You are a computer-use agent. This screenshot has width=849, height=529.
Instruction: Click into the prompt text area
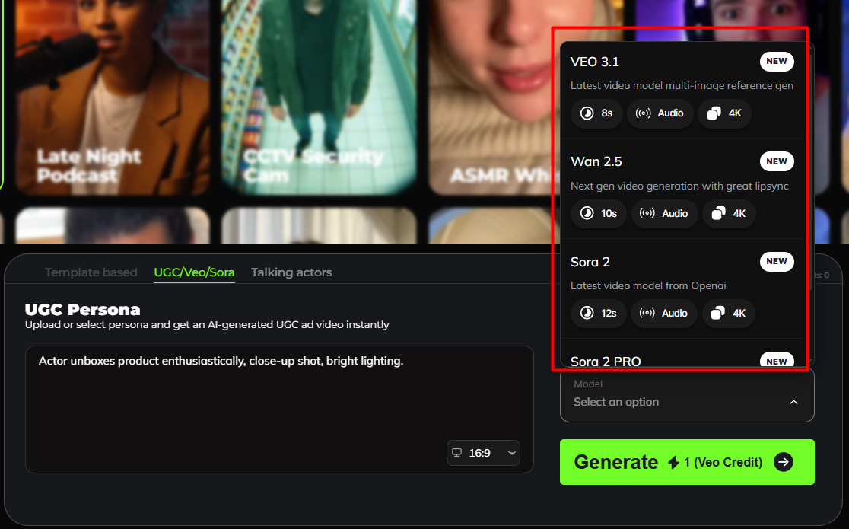(279, 409)
